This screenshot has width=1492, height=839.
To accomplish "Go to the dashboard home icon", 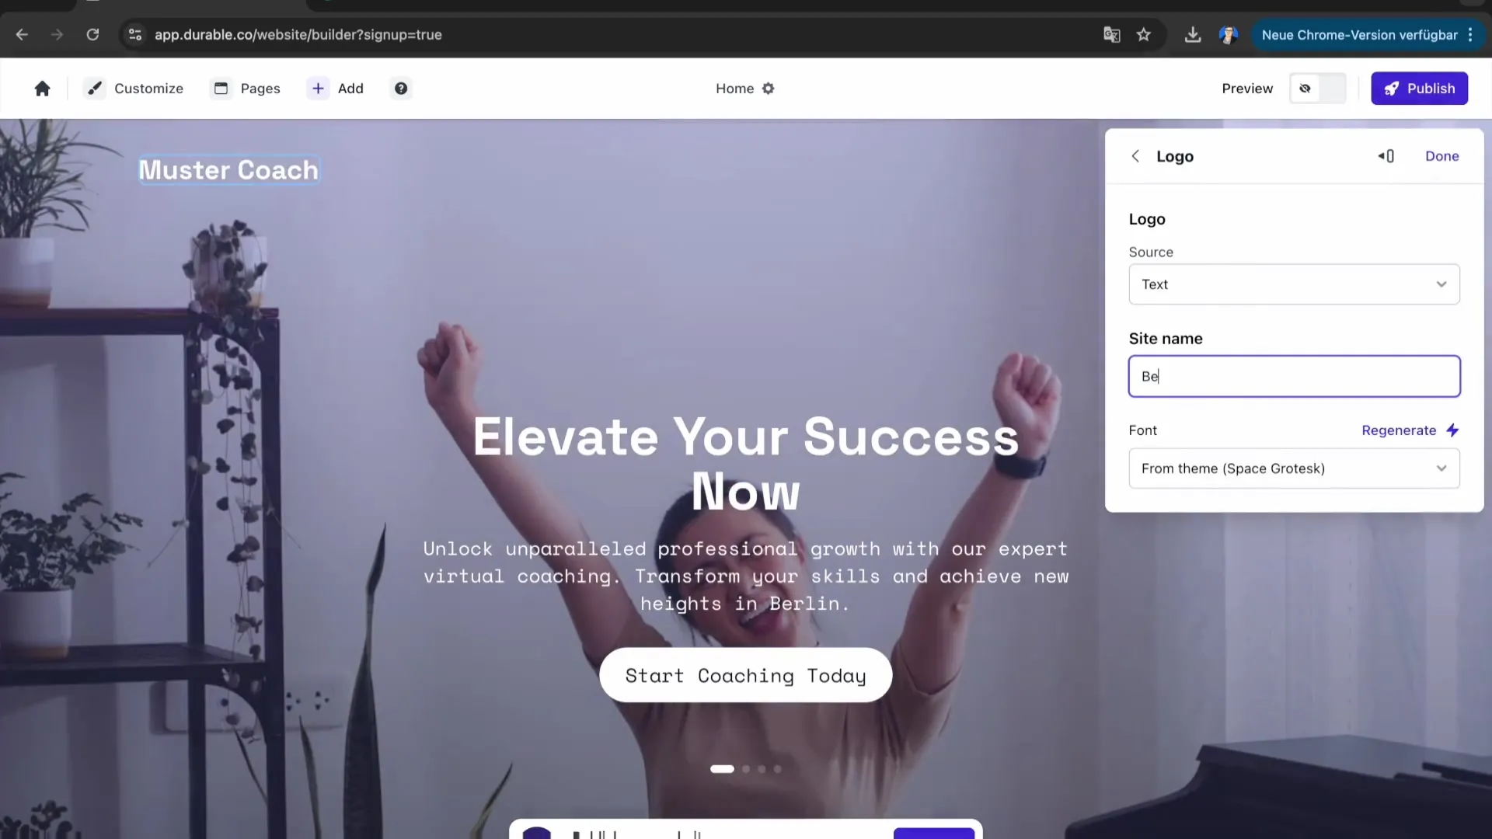I will coord(42,89).
